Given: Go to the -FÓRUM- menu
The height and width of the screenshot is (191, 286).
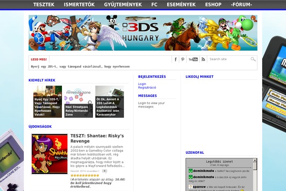Looking at the screenshot, I should pos(242,5).
